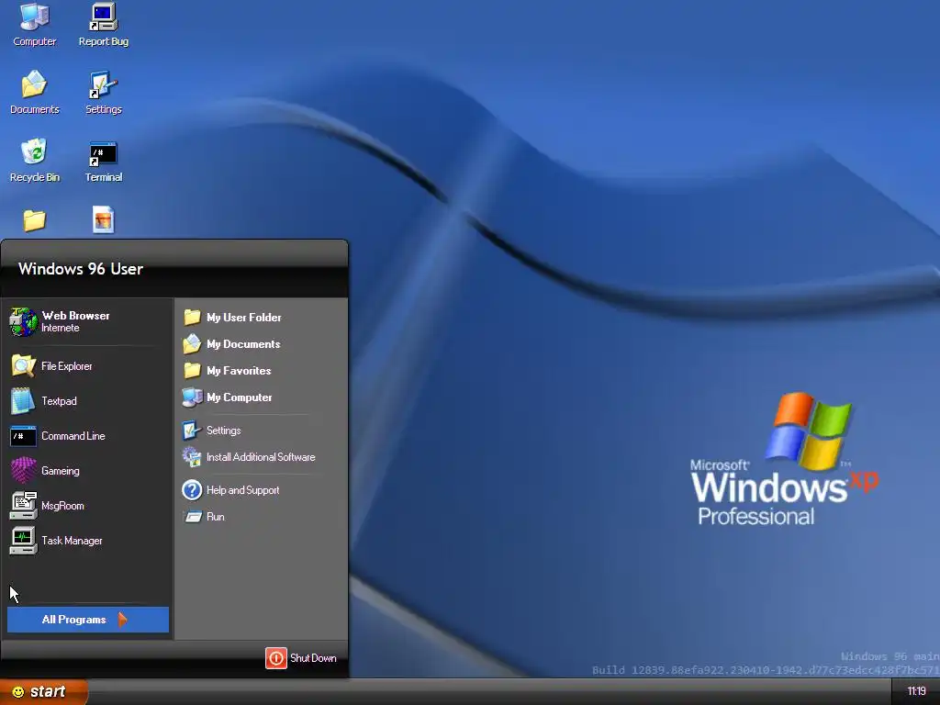Click the red Shut Down power icon

pyautogui.click(x=276, y=658)
